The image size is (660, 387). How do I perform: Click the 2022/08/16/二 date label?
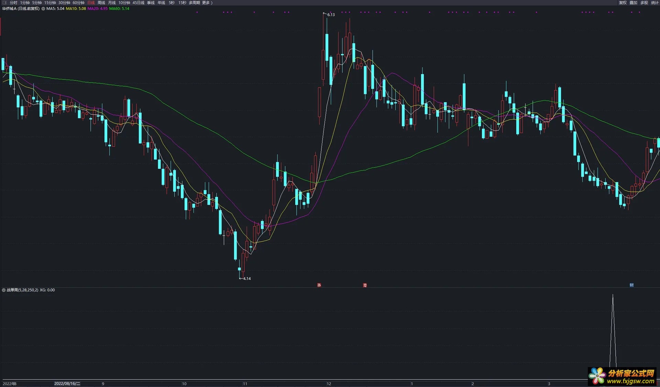[x=67, y=384]
